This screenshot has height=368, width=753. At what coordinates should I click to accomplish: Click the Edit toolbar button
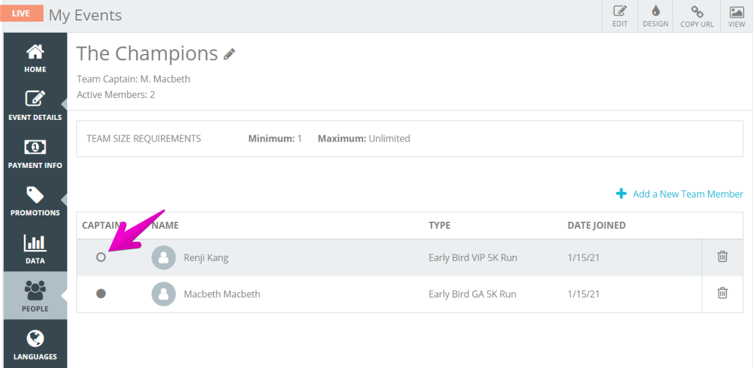(620, 16)
